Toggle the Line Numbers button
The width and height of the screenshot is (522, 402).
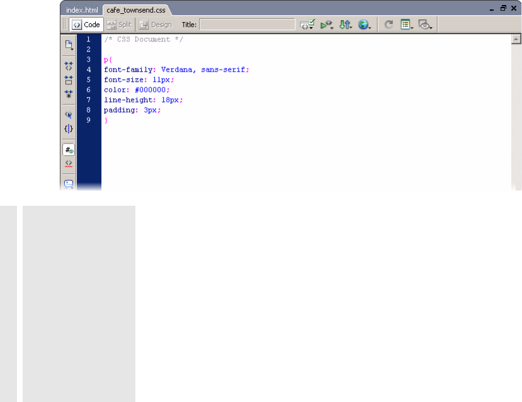pos(69,150)
